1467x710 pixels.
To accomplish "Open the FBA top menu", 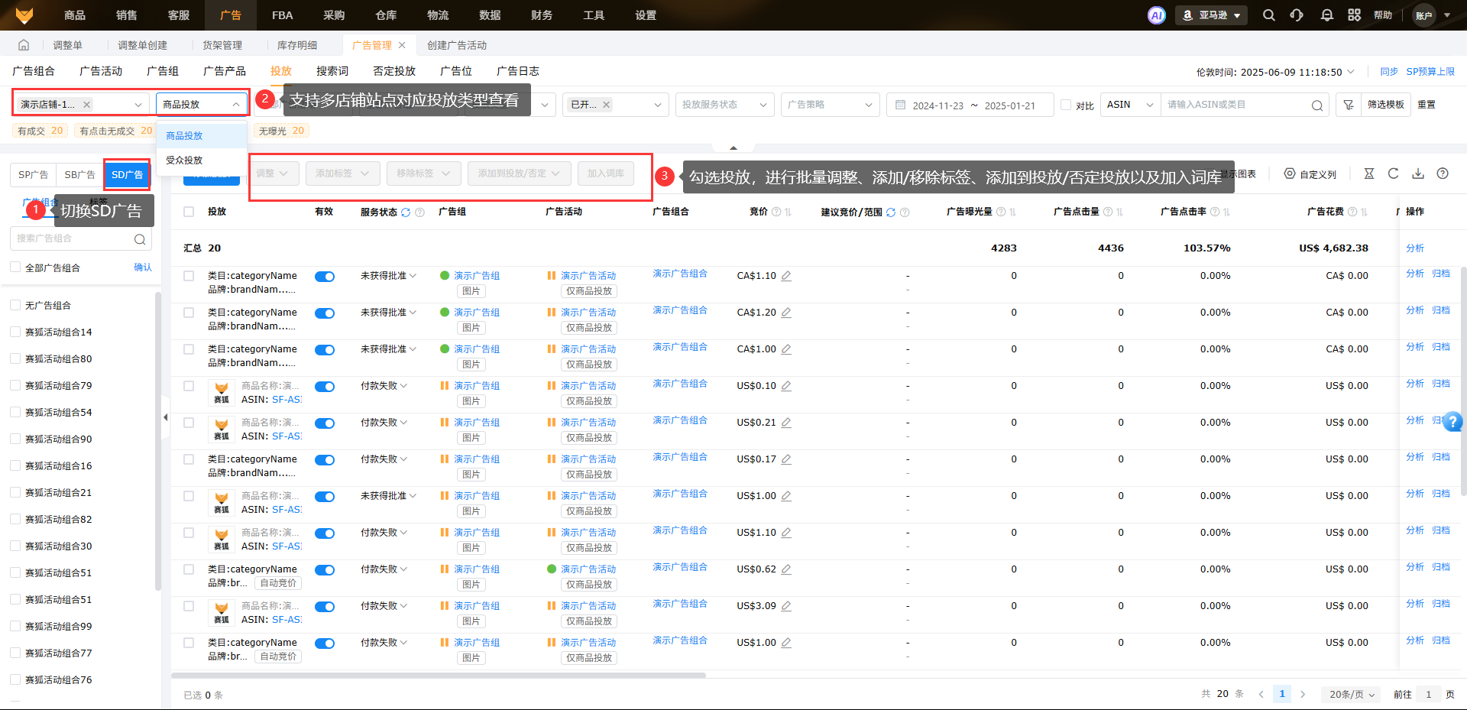I will pos(282,15).
